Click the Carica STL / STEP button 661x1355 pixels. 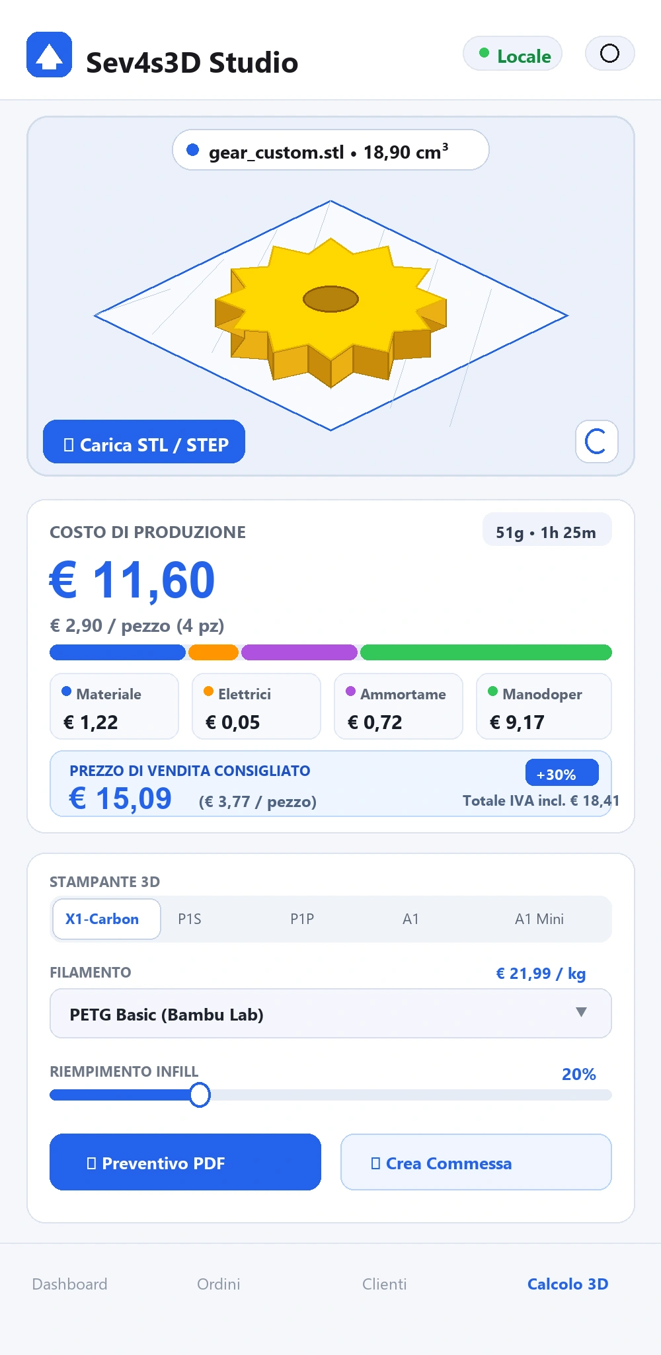pos(144,442)
